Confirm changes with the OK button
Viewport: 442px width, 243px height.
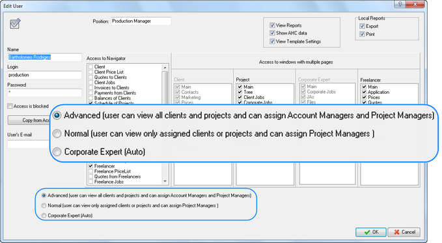tap(371, 233)
